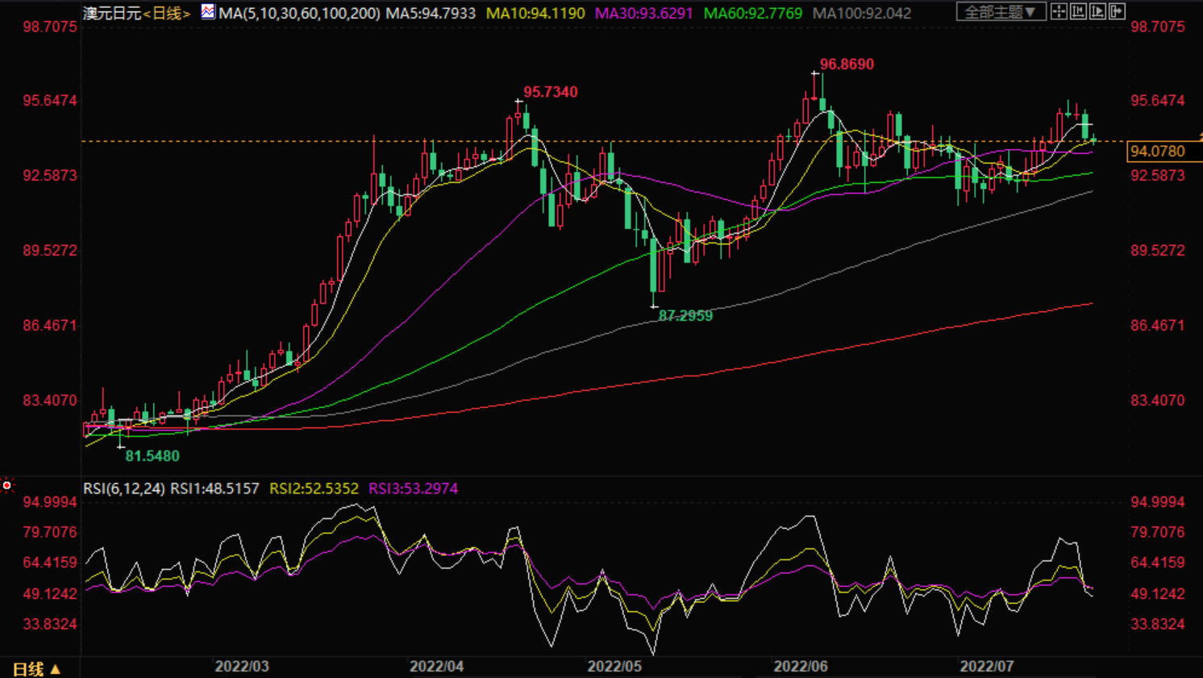Click the current price tag 94.0780

tap(1158, 152)
